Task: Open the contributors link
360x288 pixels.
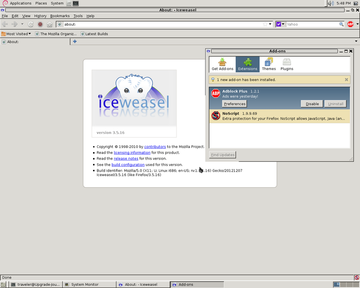Action: (155, 147)
